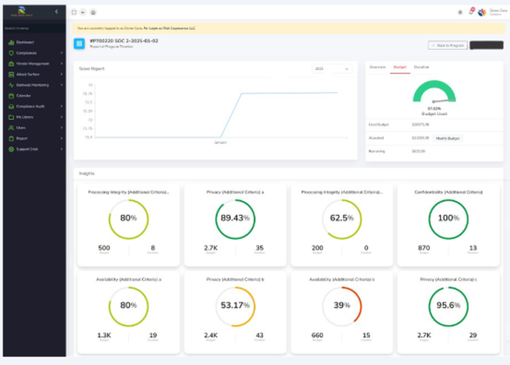Click the back arrow icon in the top bar
Screen dimensions: 510x365
pyautogui.click(x=83, y=12)
